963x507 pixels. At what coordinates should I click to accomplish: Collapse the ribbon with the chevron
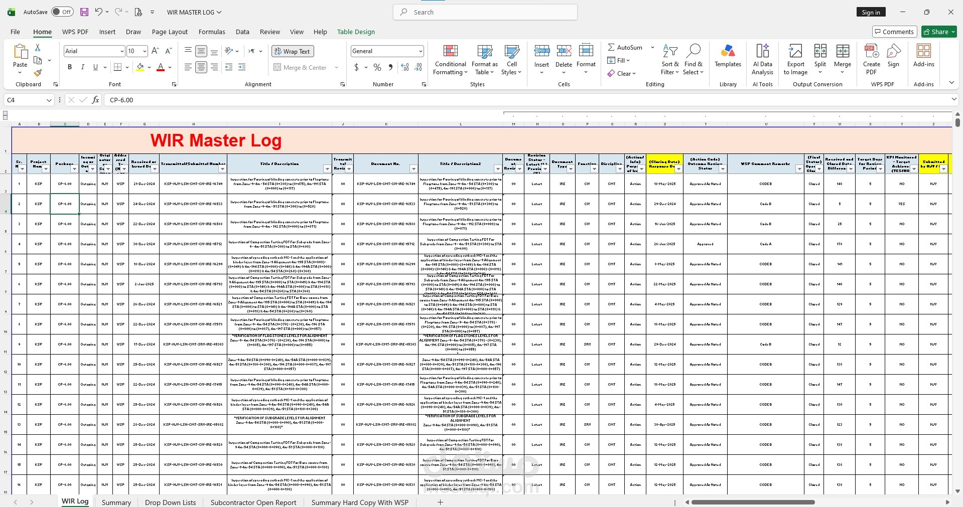point(951,83)
